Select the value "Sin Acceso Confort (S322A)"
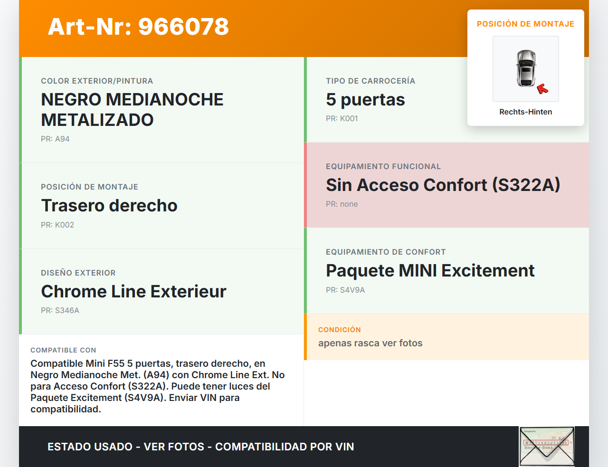 pyautogui.click(x=443, y=185)
